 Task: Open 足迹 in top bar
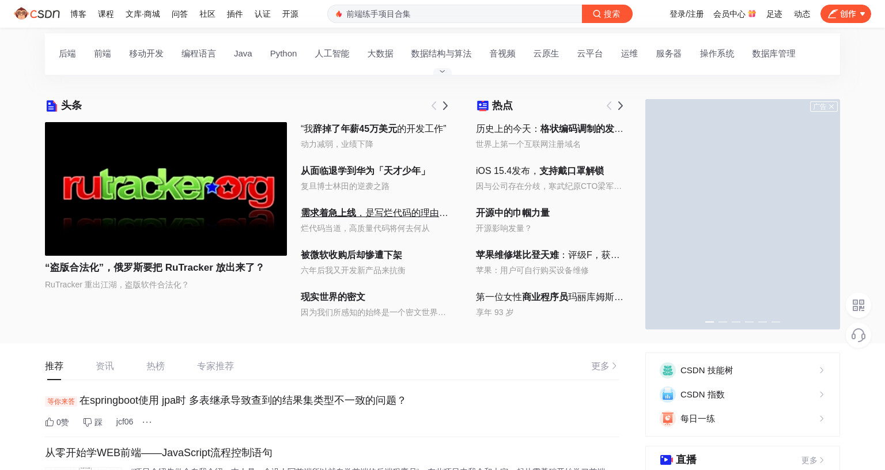click(x=774, y=14)
